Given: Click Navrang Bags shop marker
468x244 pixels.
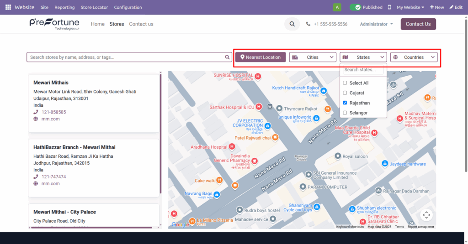Looking at the screenshot, I should coord(217,195).
